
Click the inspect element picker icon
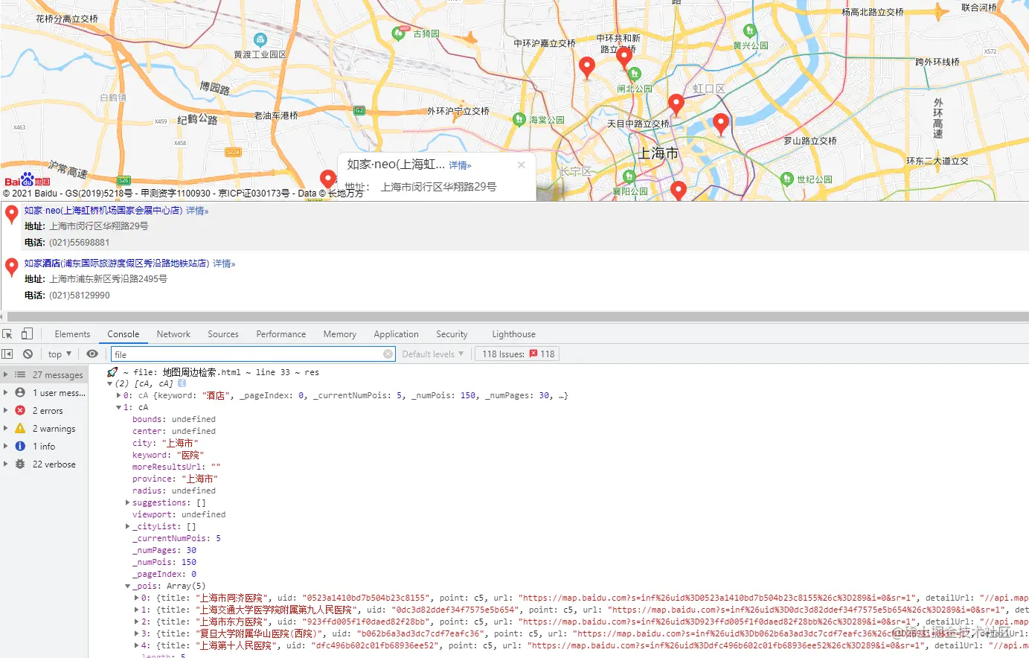click(x=7, y=334)
